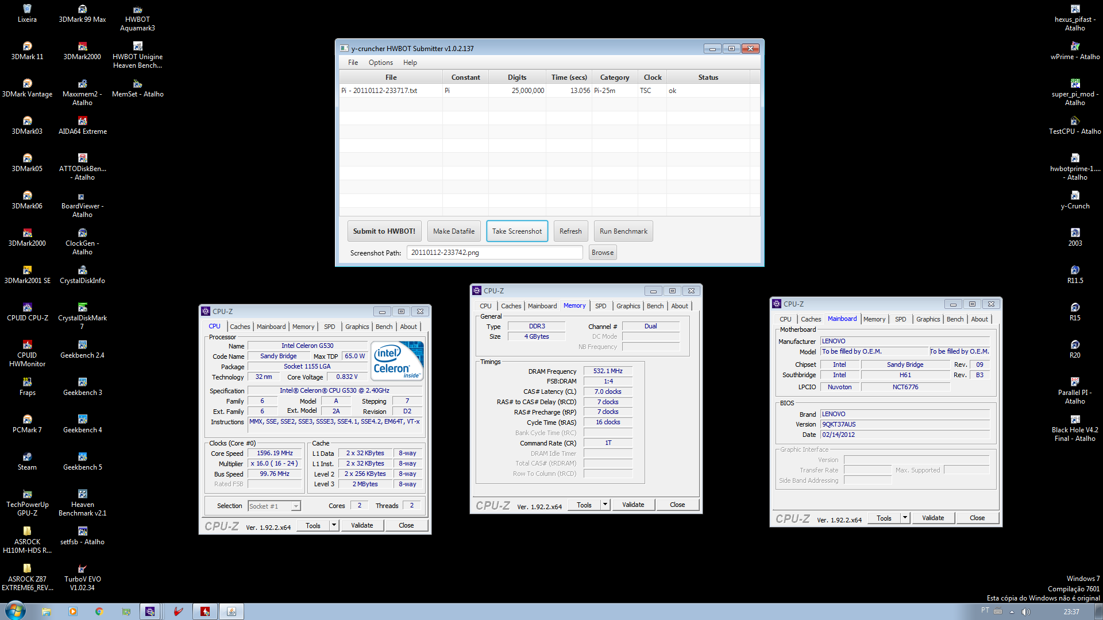Select the R15 Cinebench desktop icon
The image size is (1103, 620).
tap(1075, 312)
